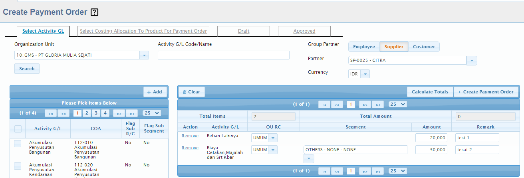Image resolution: width=524 pixels, height=178 pixels.
Task: Go to previous page in left picker paginator
Action: (64, 113)
